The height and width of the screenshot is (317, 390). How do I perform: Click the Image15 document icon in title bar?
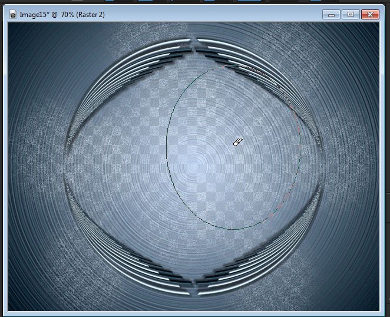[13, 14]
